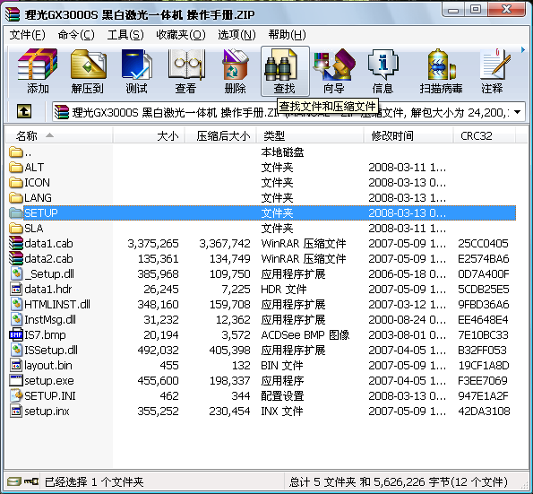The image size is (533, 494).
Task: Click the ISSetup.dll file icon
Action: (x=15, y=350)
